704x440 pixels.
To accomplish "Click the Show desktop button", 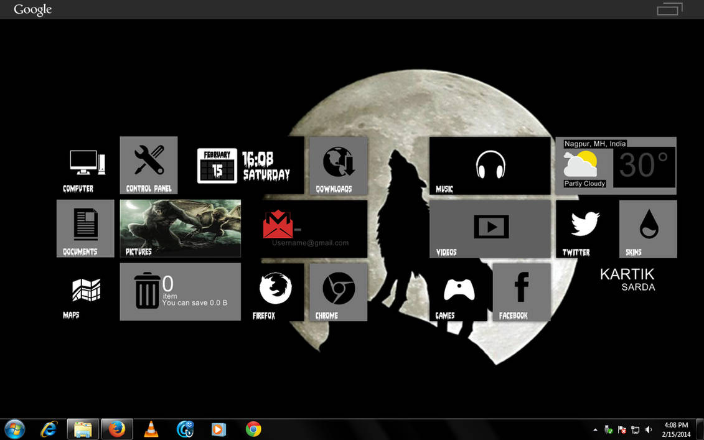I will 700,429.
